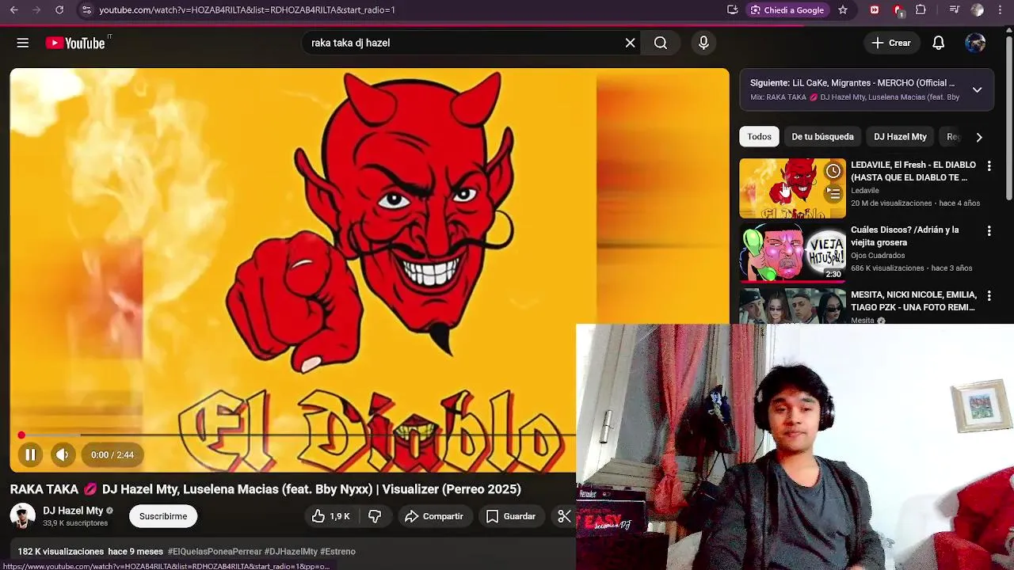Open the Crear menu
This screenshot has width=1014, height=570.
pyautogui.click(x=891, y=43)
